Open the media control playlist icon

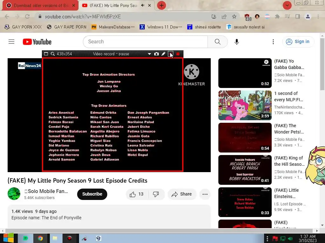pyautogui.click(x=287, y=16)
